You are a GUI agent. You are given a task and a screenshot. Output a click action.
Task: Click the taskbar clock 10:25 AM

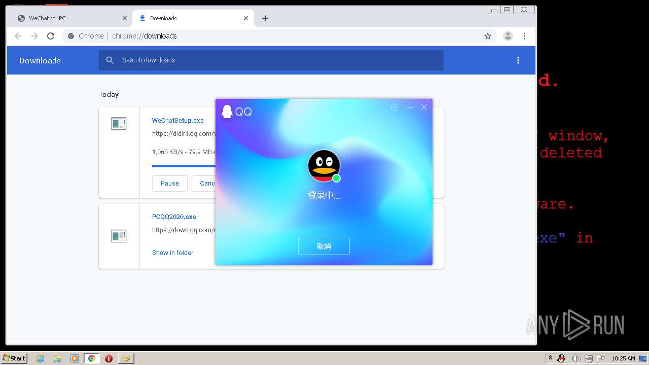click(623, 358)
